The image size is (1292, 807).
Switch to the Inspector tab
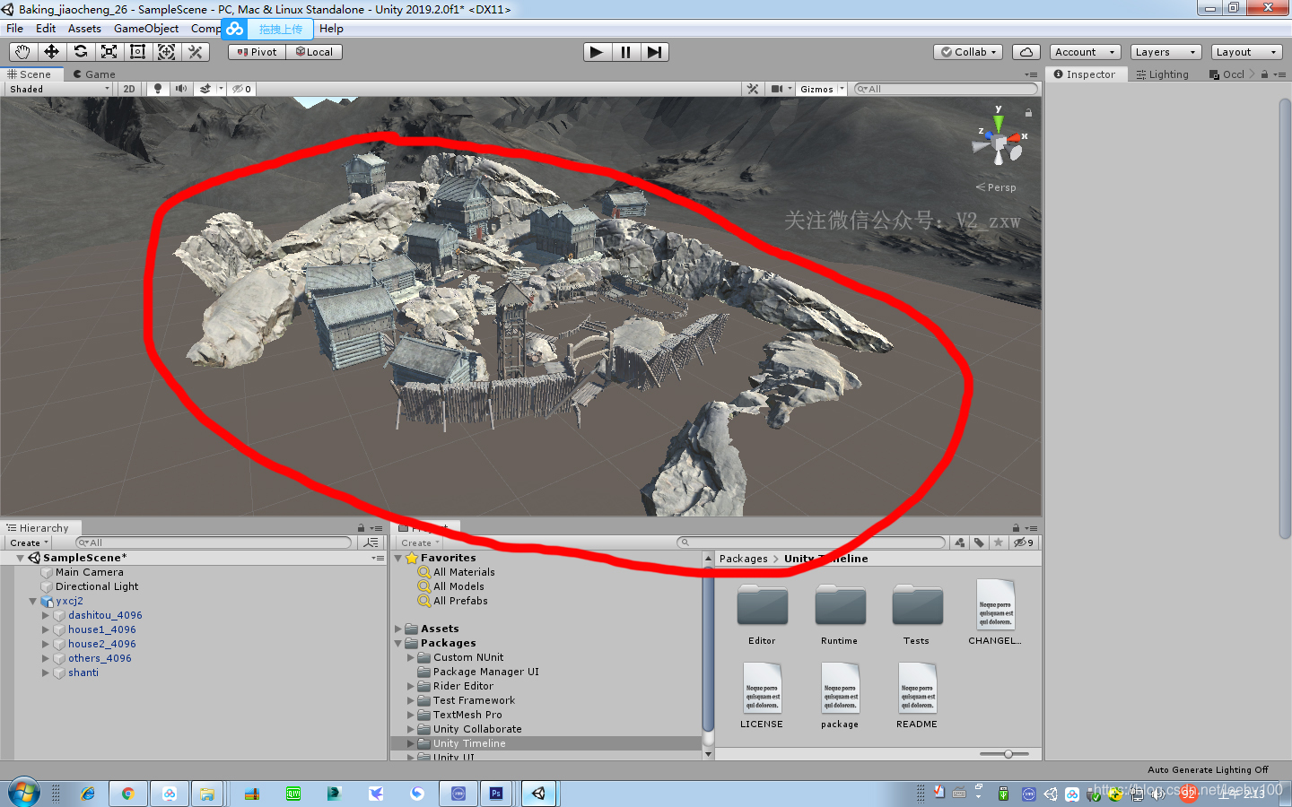point(1085,74)
